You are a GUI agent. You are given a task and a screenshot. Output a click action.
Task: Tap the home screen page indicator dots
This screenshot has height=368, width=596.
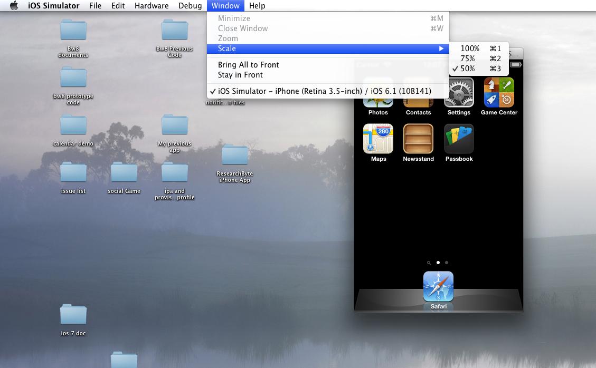[x=438, y=263]
